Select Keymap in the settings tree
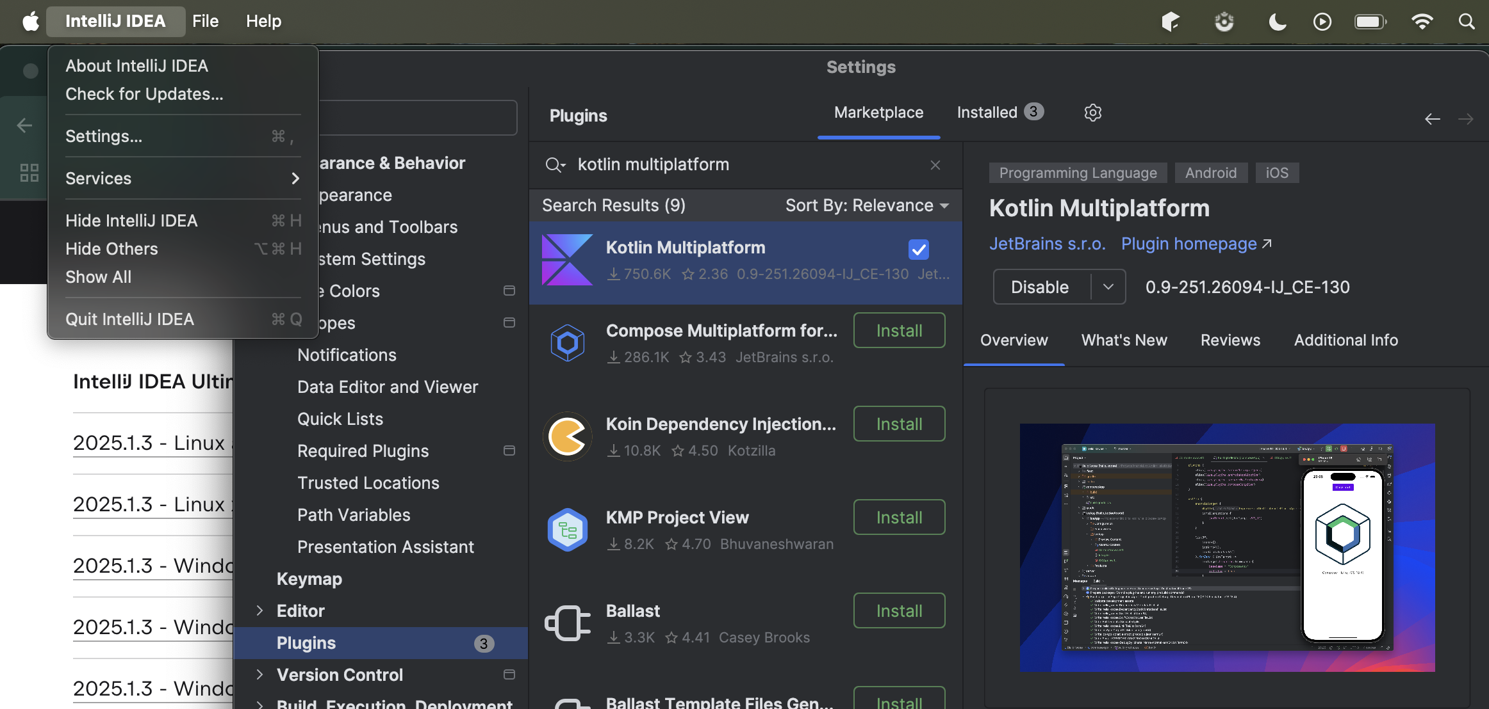The image size is (1489, 709). point(309,579)
